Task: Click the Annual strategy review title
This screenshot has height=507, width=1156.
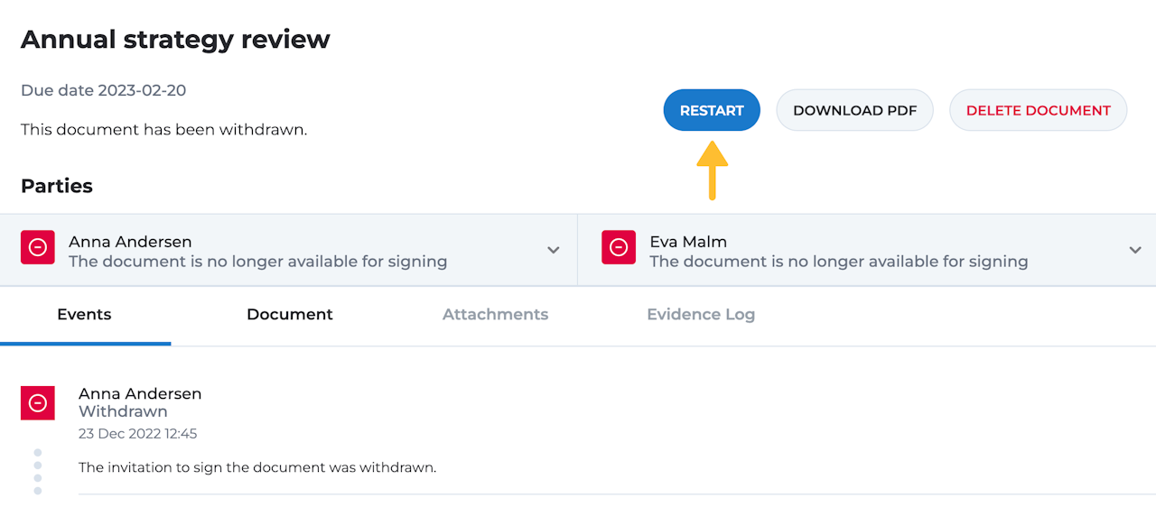Action: pyautogui.click(x=175, y=40)
